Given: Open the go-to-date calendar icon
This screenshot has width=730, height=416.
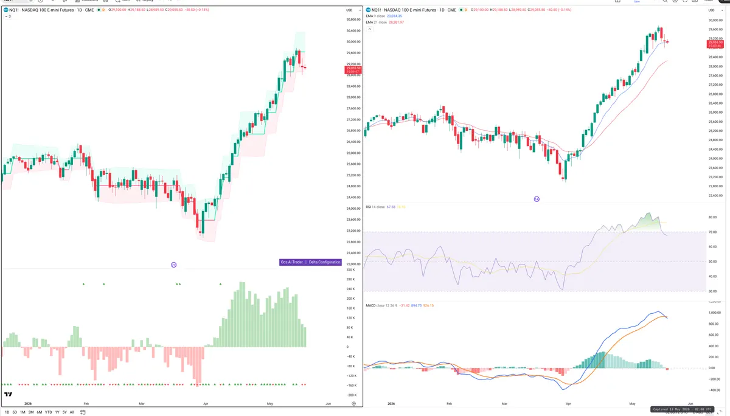Looking at the screenshot, I should tap(83, 412).
